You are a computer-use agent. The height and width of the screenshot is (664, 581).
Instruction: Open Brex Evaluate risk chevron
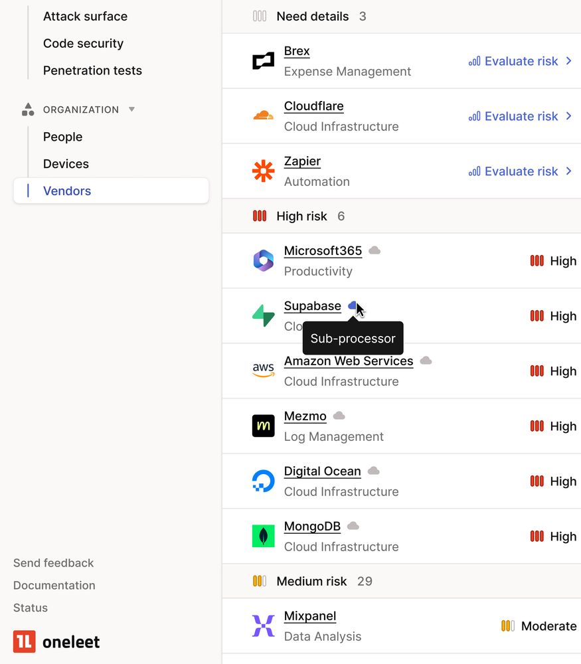[569, 61]
